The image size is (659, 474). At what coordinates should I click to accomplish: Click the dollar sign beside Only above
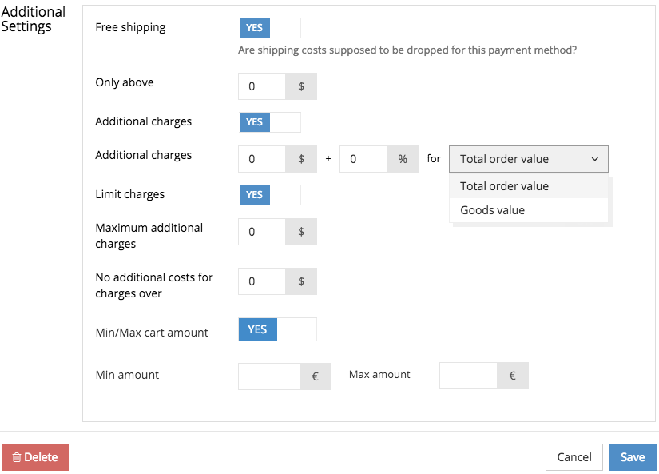[x=301, y=86]
